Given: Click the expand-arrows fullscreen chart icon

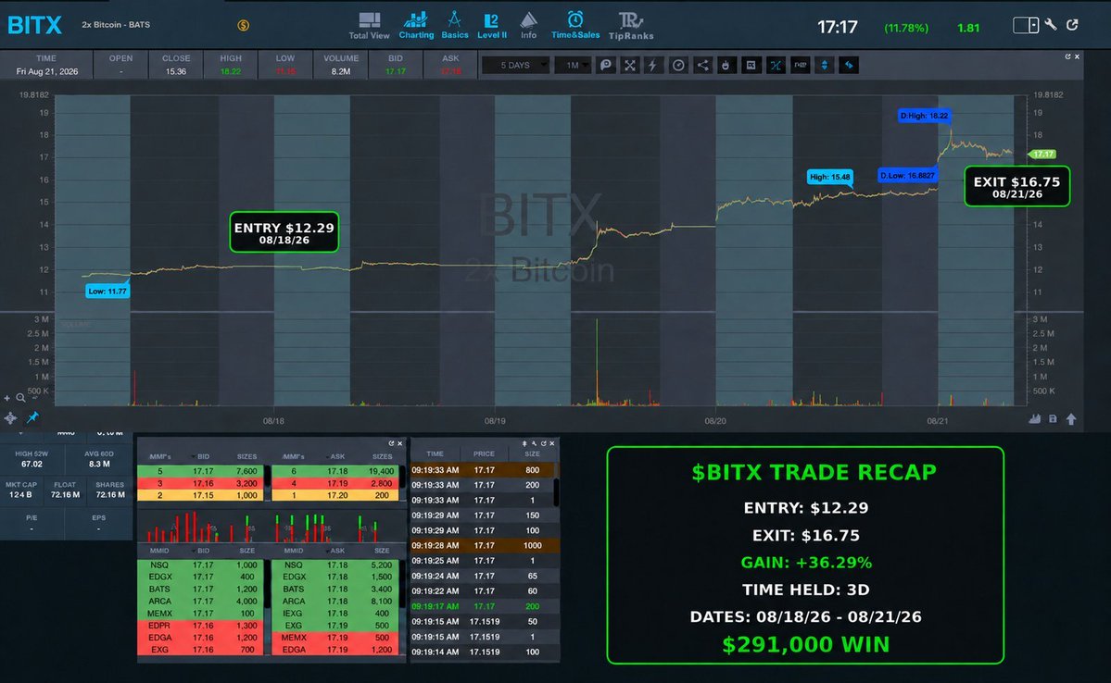Looking at the screenshot, I should pos(629,65).
